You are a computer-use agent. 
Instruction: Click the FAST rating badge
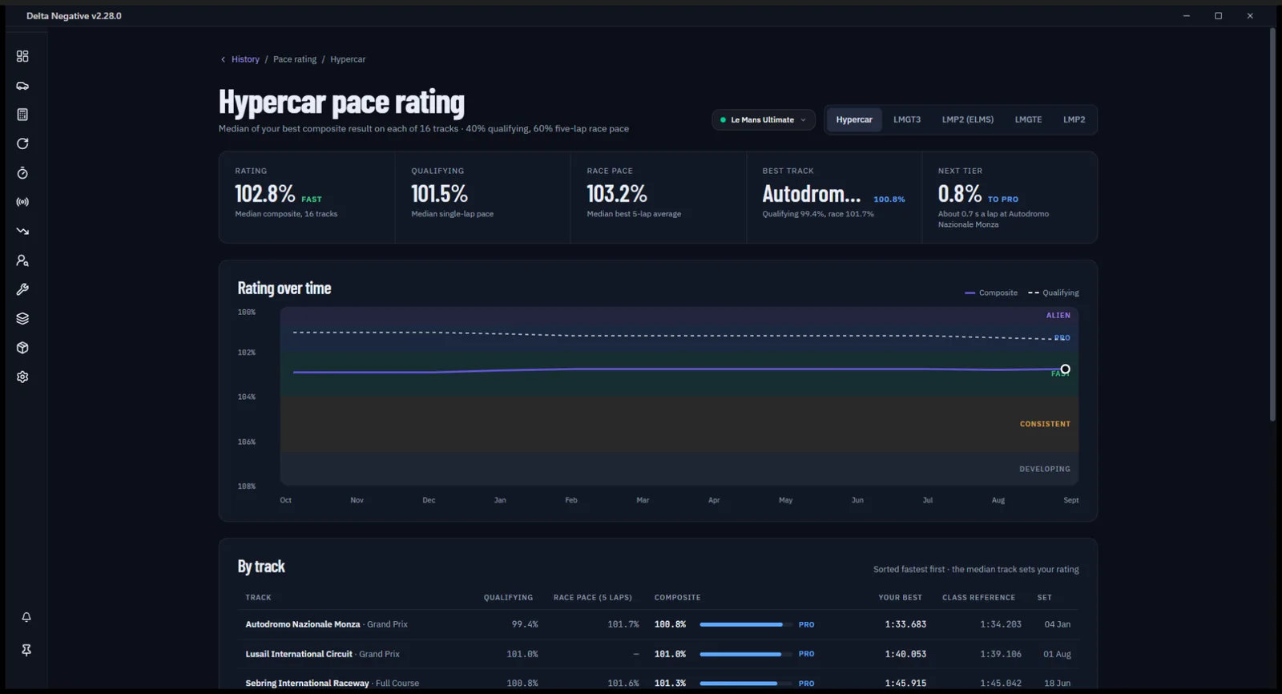(312, 200)
